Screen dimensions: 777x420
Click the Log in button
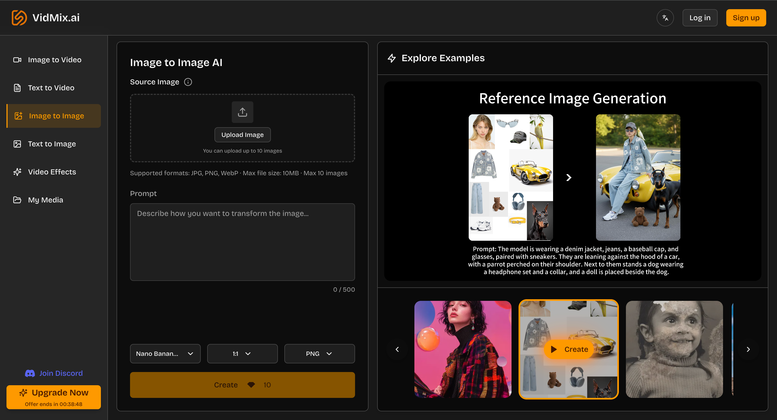point(700,18)
